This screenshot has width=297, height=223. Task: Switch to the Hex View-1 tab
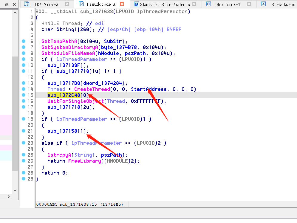pos(228,4)
